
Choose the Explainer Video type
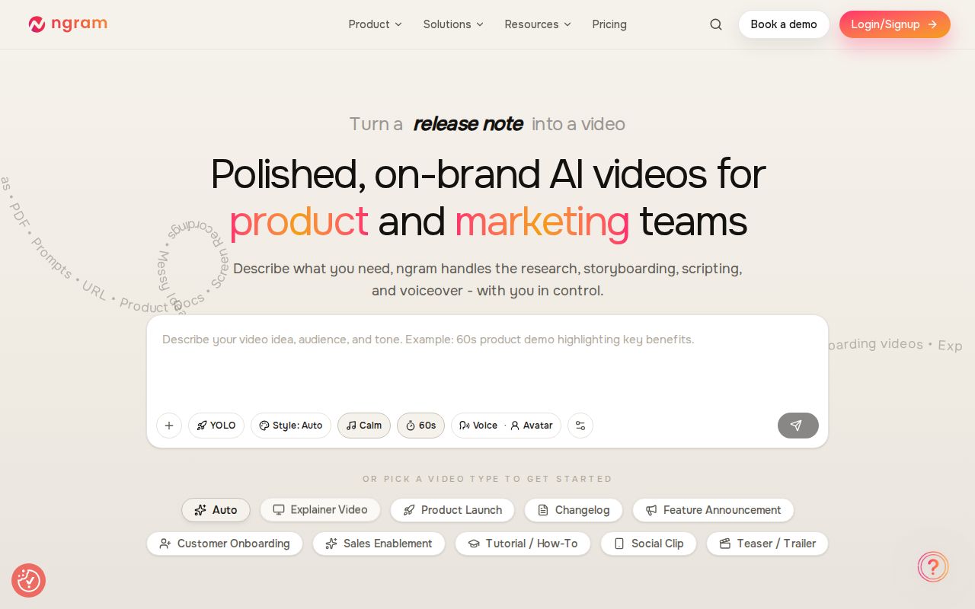pos(320,510)
